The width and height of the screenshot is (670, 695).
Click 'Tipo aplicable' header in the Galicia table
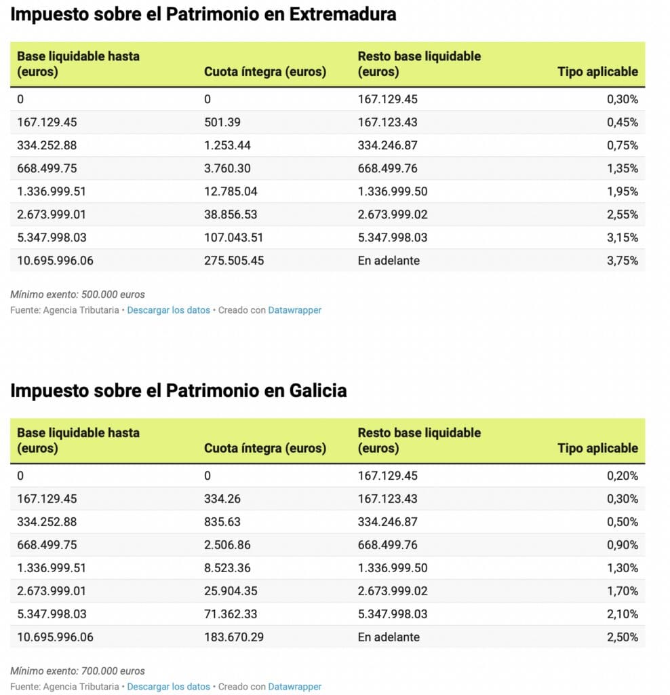[597, 448]
